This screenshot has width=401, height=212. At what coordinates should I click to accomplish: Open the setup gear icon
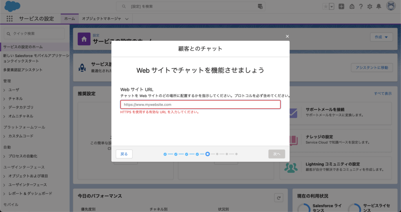[370, 7]
